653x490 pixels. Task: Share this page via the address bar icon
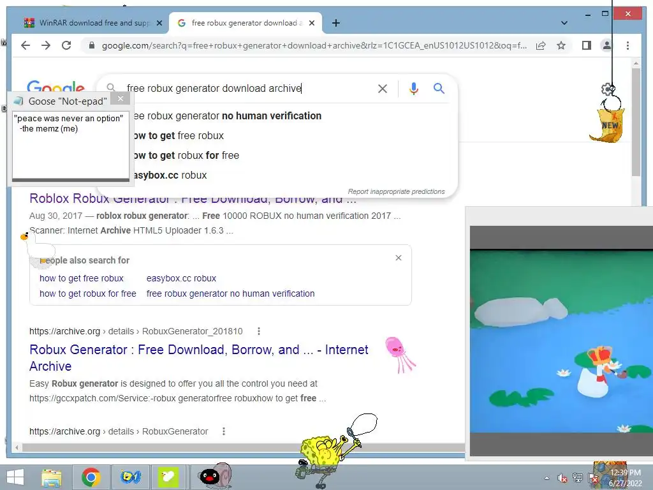pyautogui.click(x=541, y=45)
